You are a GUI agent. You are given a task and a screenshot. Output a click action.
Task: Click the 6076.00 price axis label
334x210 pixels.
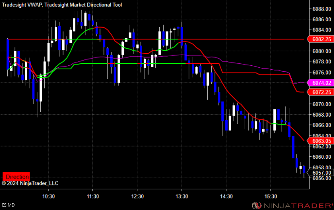[322, 73]
